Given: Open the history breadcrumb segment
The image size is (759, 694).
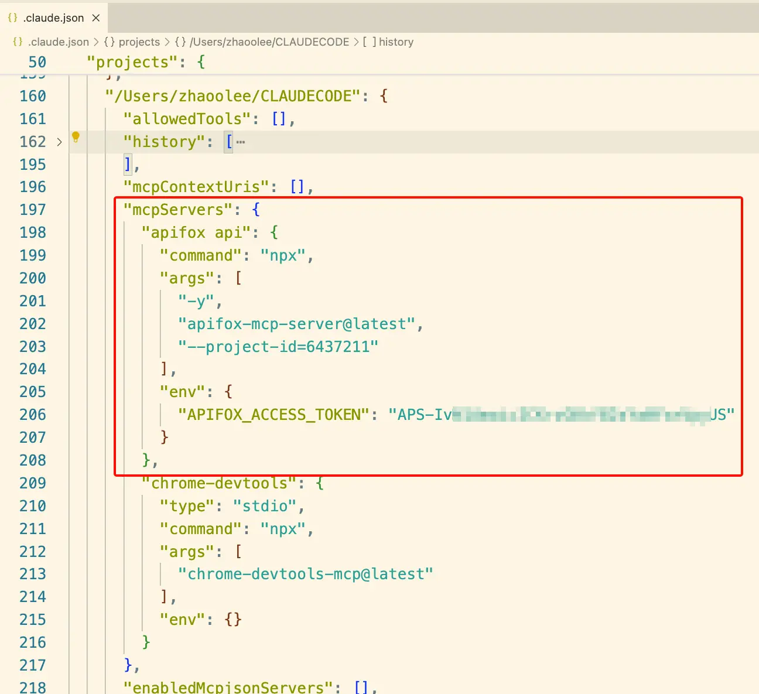Looking at the screenshot, I should coord(396,42).
